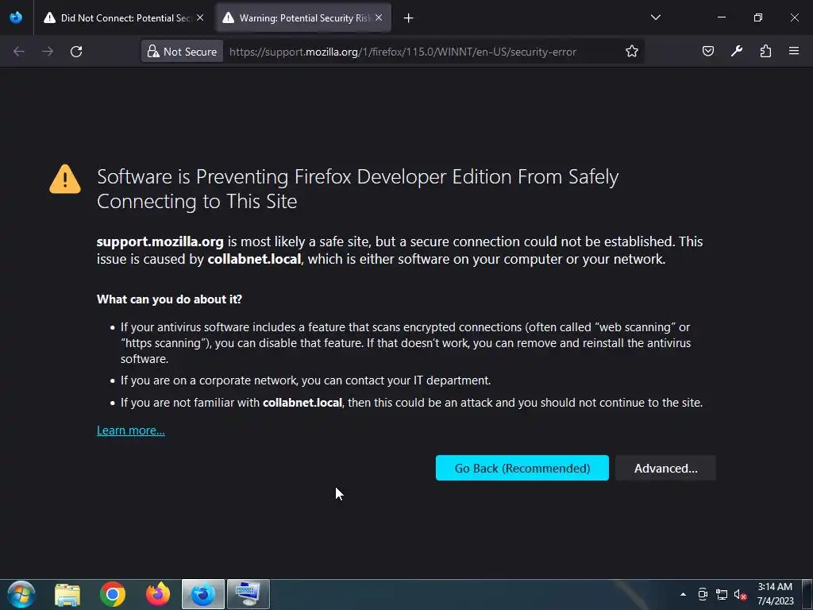The height and width of the screenshot is (610, 813).
Task: Open the Pocket save icon
Action: click(x=707, y=51)
